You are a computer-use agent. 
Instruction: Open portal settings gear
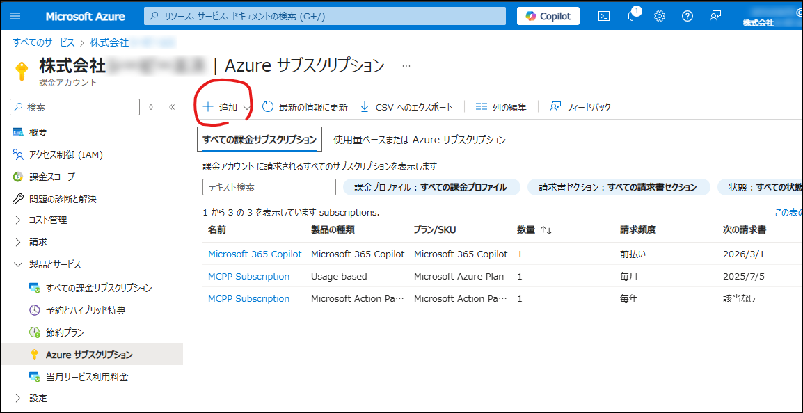(x=660, y=16)
